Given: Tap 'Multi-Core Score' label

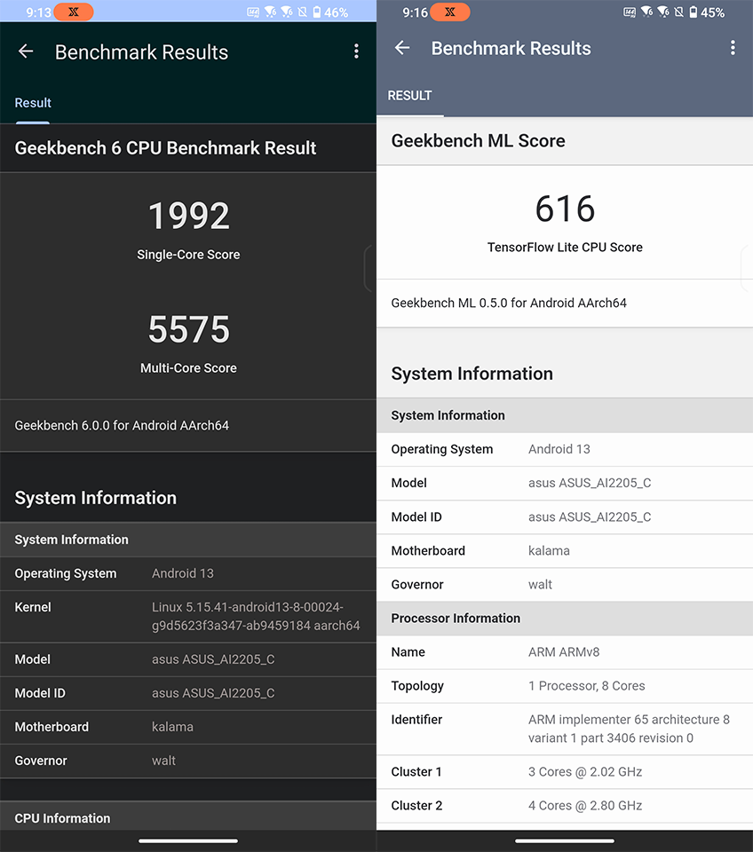Looking at the screenshot, I should point(188,367).
